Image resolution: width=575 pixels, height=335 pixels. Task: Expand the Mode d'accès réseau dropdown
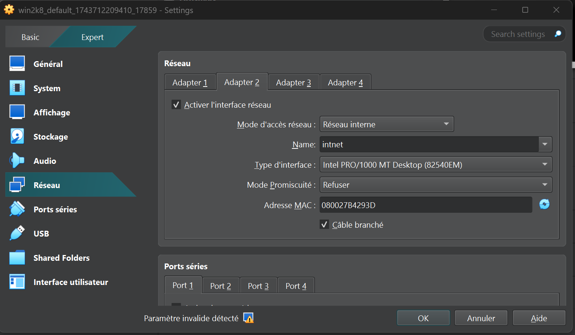tap(387, 124)
